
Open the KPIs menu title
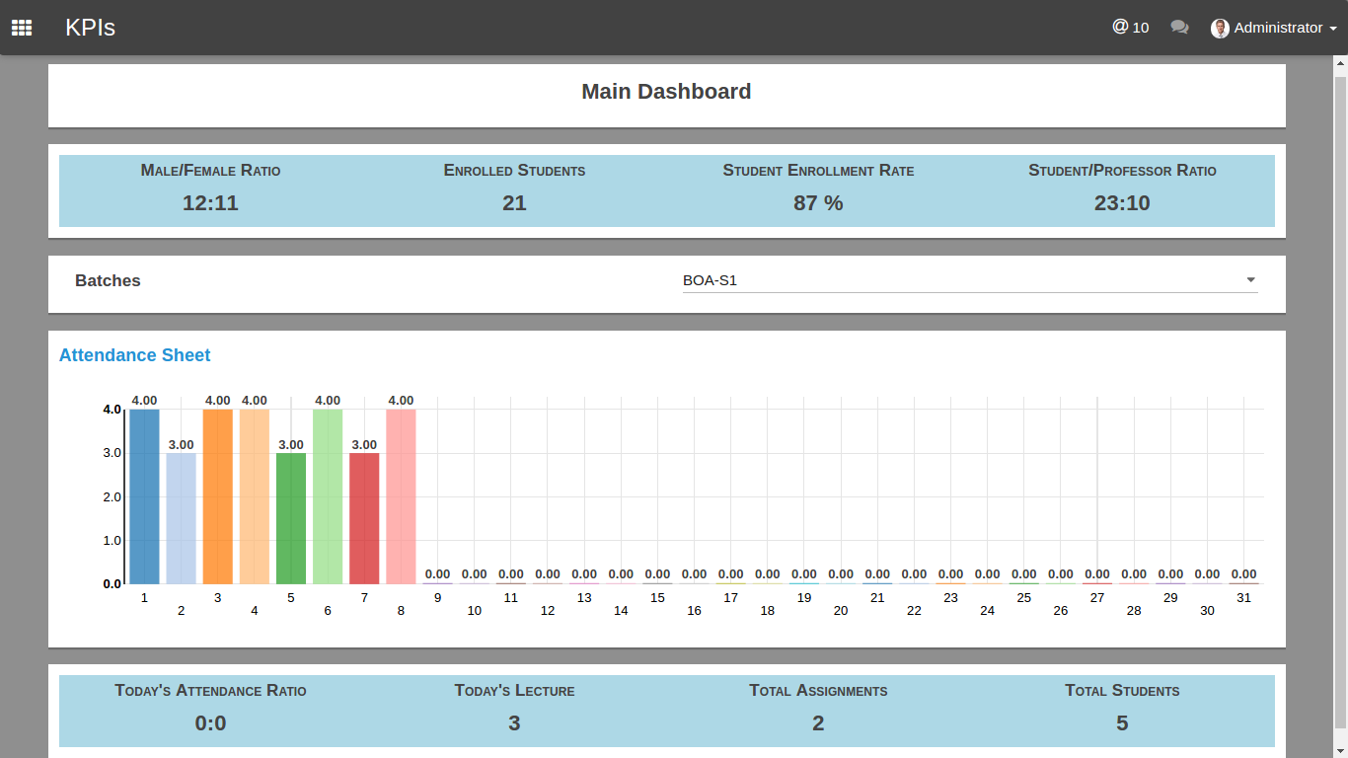click(91, 28)
